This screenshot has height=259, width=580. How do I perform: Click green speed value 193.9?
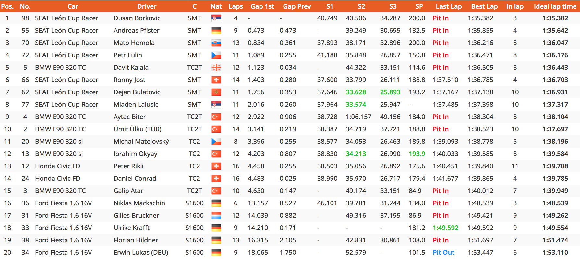[417, 154]
